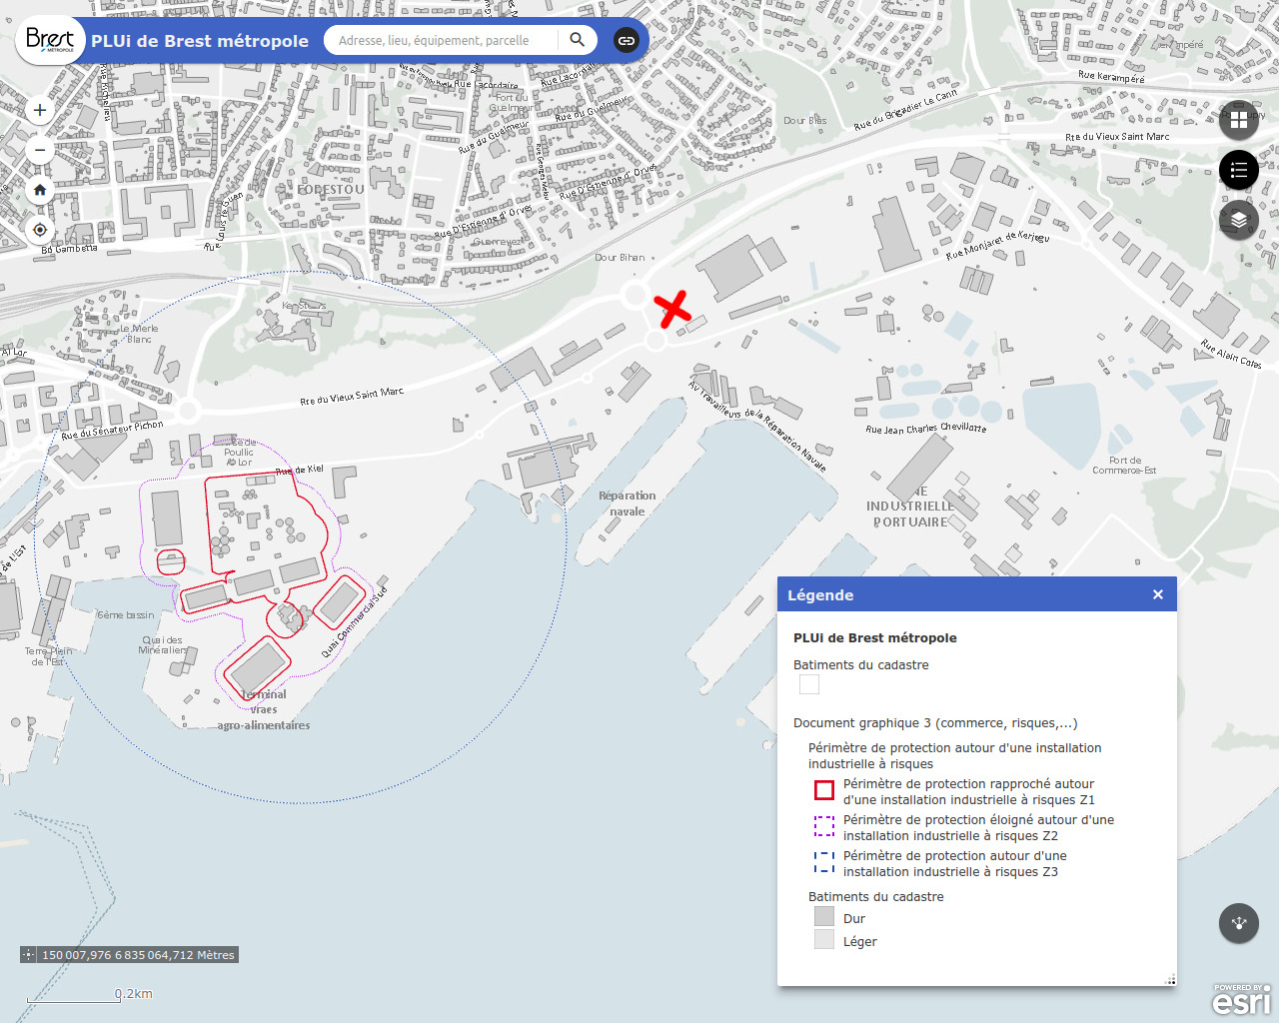Click the 'Port de Commerce-Est' map label

click(x=1124, y=466)
